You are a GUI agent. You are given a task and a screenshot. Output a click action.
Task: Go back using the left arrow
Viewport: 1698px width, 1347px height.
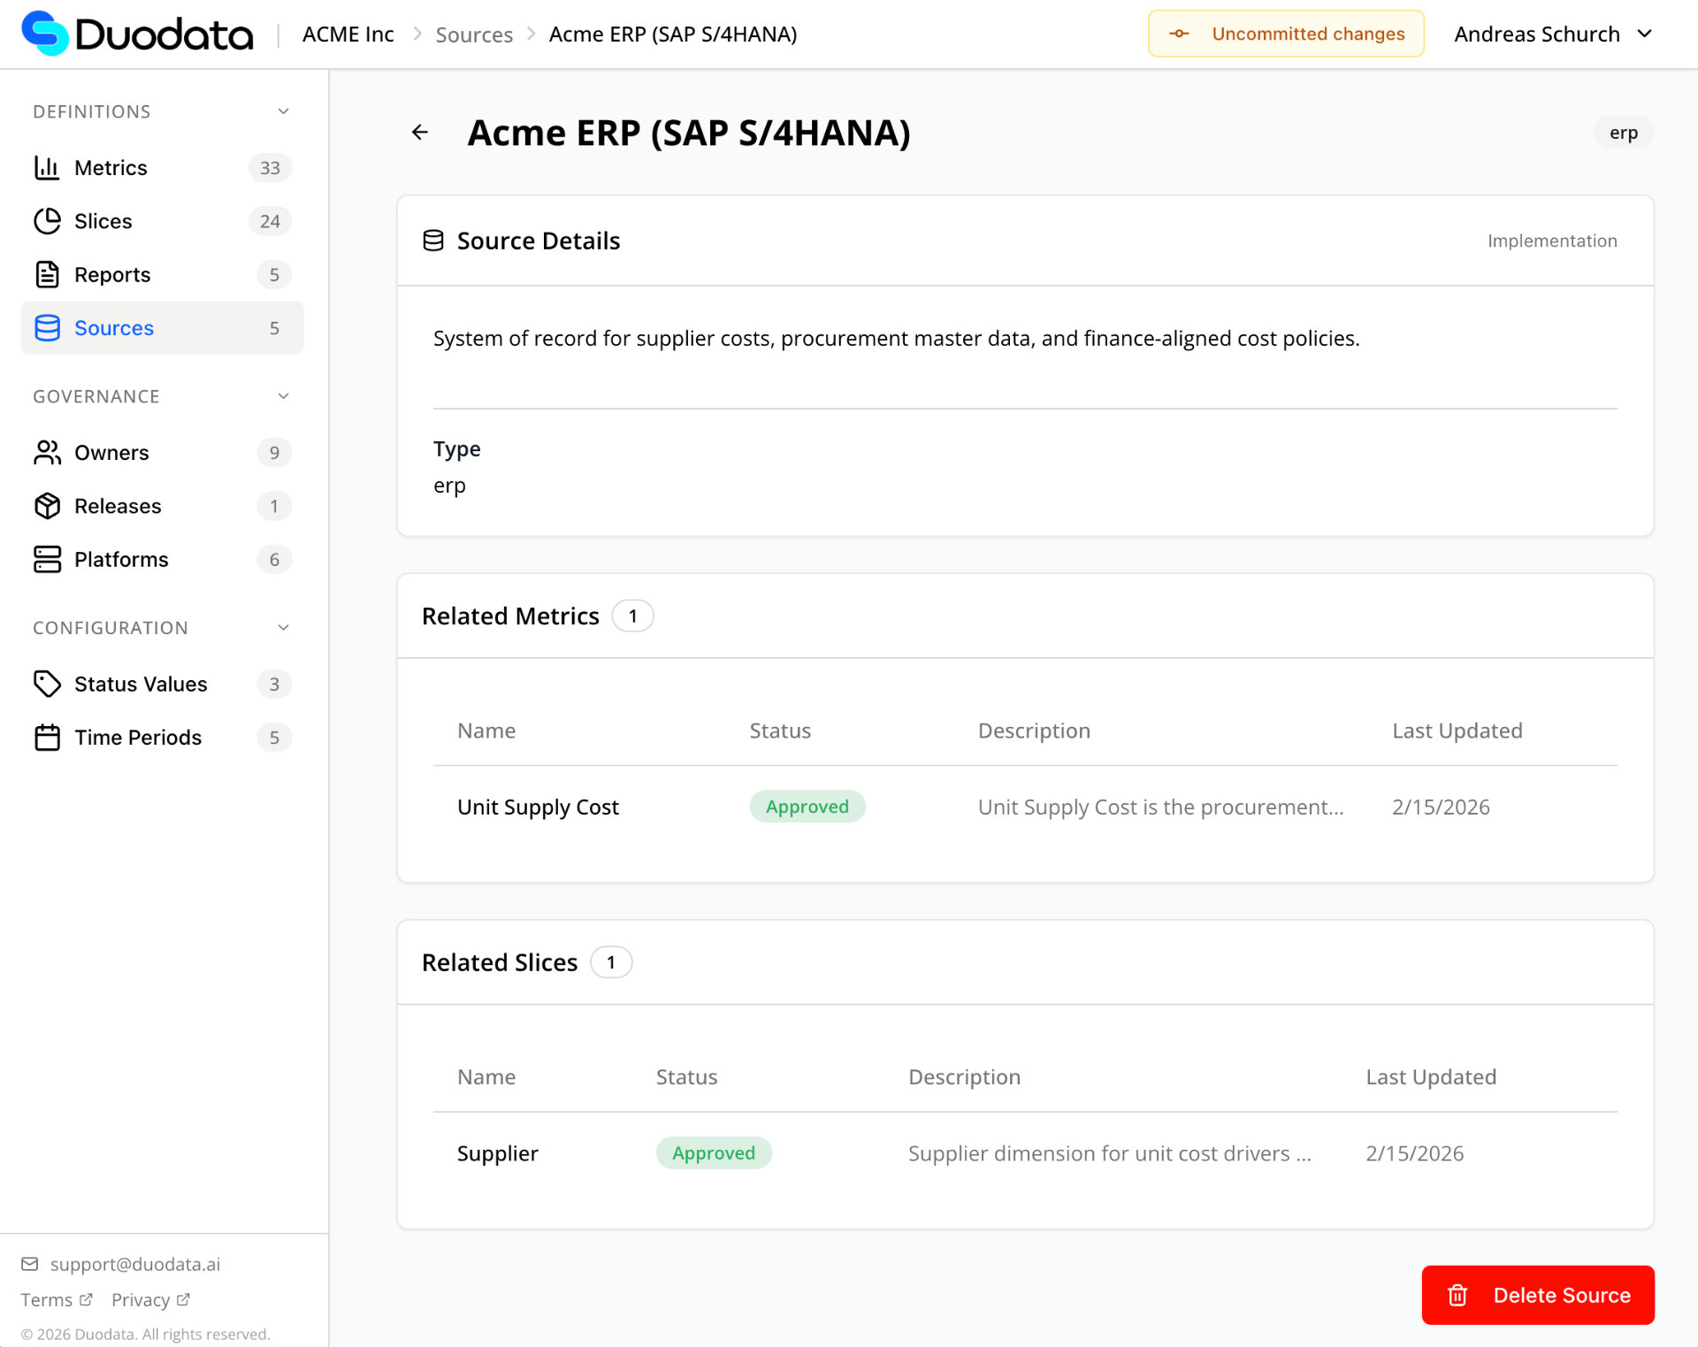(x=420, y=133)
